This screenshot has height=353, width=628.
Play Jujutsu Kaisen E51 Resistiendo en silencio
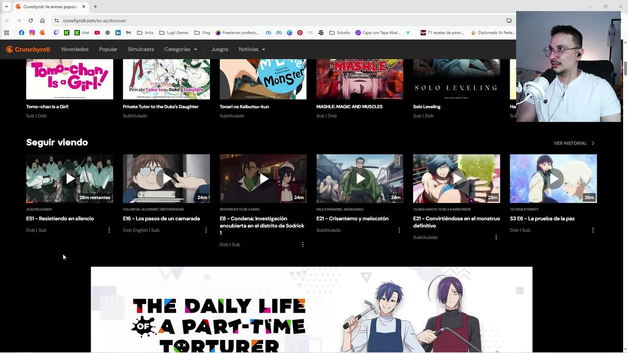tap(70, 178)
